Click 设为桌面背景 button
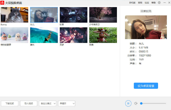The width and height of the screenshot is (171, 110). click(x=146, y=86)
